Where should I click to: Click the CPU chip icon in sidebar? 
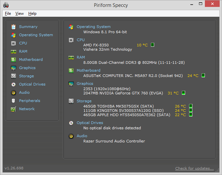14,43
